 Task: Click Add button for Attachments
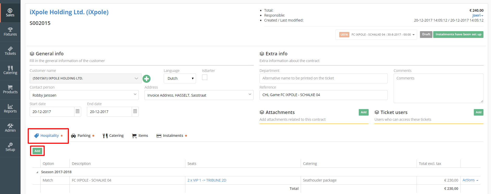[364, 112]
